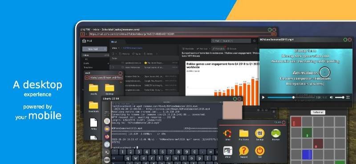Mute the video player's volume
356x164 pixels.
(331, 97)
